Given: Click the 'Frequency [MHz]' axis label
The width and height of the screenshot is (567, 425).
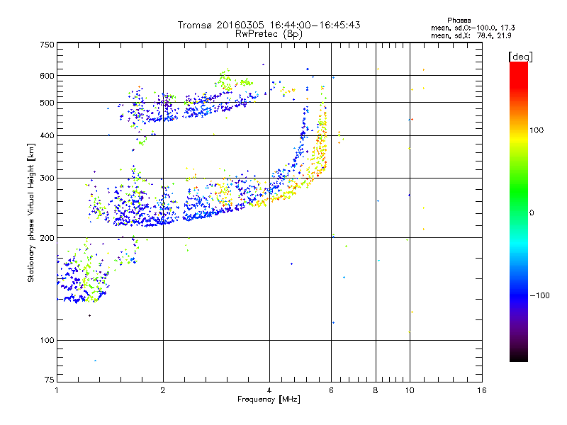Looking at the screenshot, I should pyautogui.click(x=269, y=399).
